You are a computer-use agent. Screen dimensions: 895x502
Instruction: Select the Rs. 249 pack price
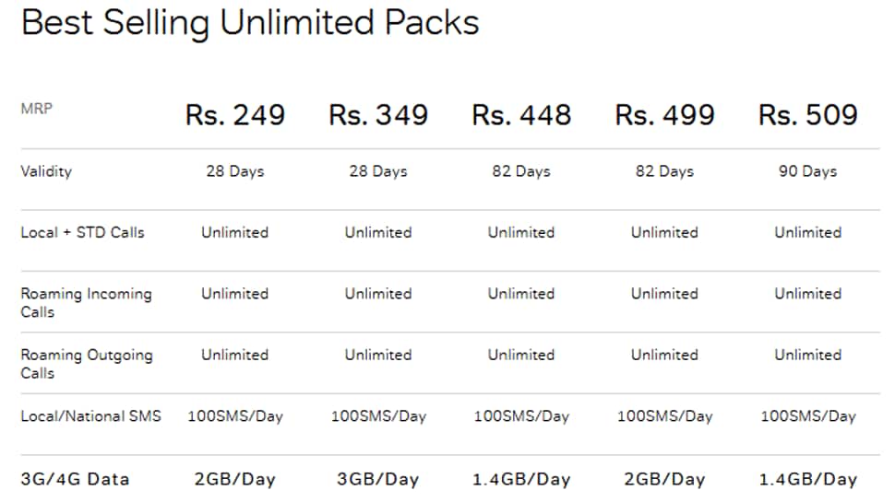[x=235, y=115]
